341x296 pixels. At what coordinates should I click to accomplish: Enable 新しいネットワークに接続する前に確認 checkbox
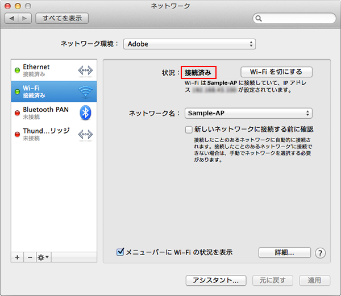tap(189, 130)
